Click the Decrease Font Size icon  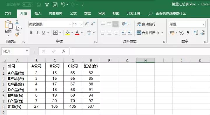point(93,24)
